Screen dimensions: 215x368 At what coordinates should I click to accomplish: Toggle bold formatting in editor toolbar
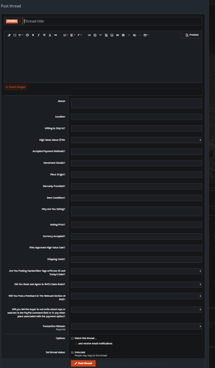(x=33, y=35)
